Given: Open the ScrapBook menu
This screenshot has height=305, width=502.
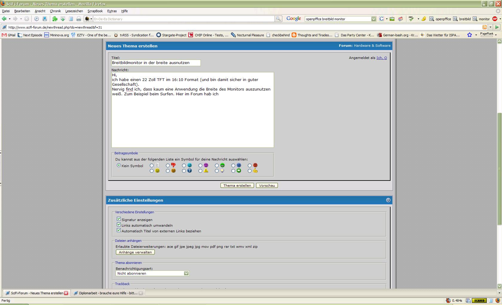Looking at the screenshot, I should point(95,11).
